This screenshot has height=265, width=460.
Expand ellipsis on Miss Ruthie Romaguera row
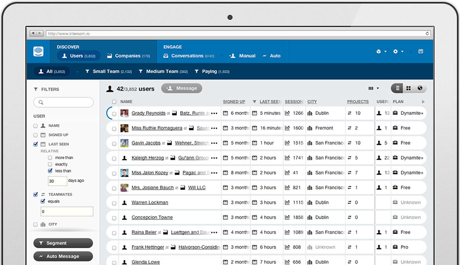215,128
